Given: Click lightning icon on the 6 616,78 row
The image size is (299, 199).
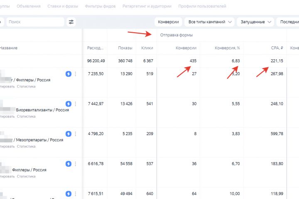Looking at the screenshot, I should [x=69, y=164].
